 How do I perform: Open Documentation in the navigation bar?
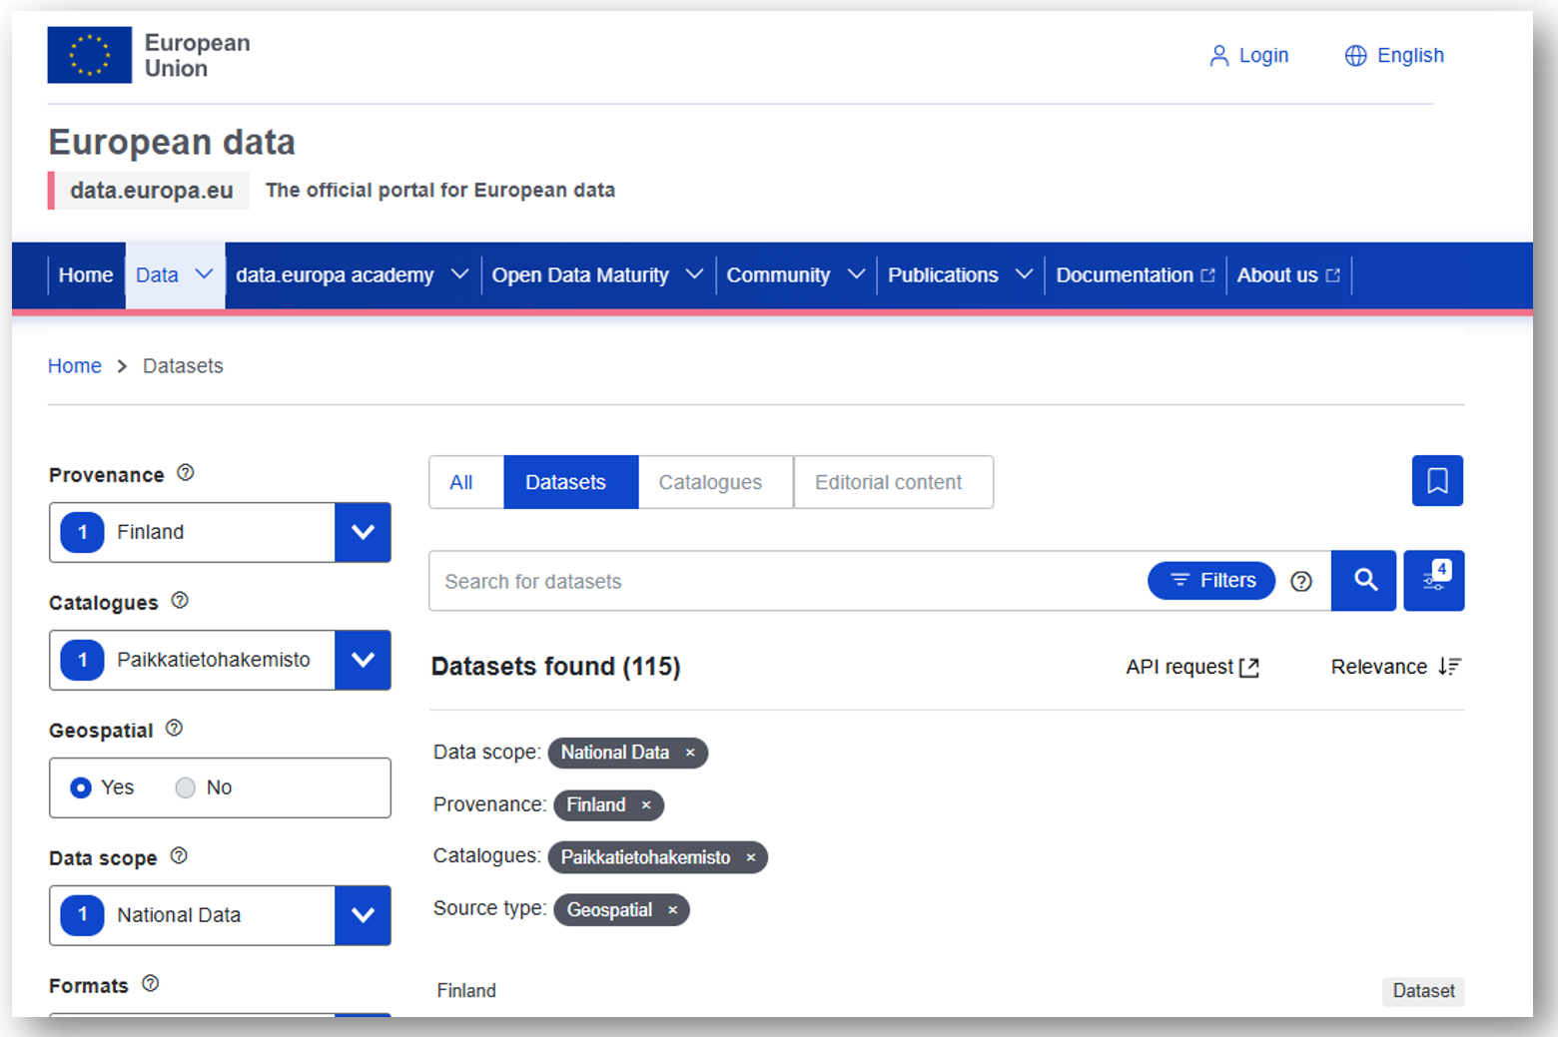(1135, 275)
